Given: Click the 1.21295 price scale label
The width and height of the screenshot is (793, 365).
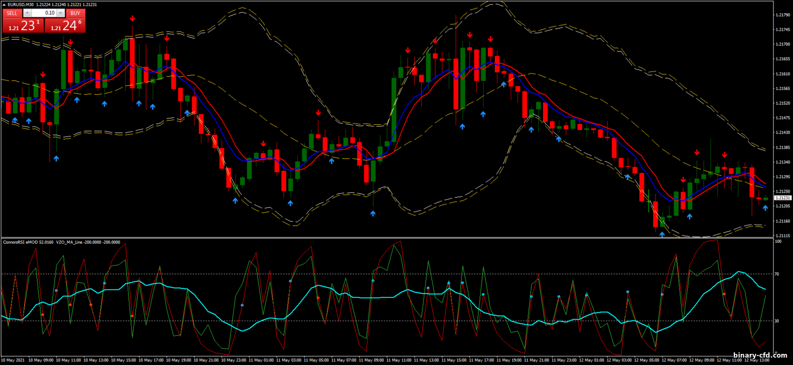Looking at the screenshot, I should pyautogui.click(x=782, y=177).
